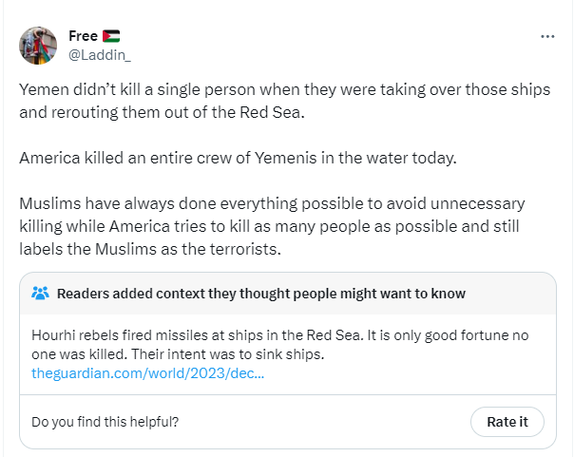Click 'Red Sea' in the community note
Screen dimensions: 574x457
[335, 335]
